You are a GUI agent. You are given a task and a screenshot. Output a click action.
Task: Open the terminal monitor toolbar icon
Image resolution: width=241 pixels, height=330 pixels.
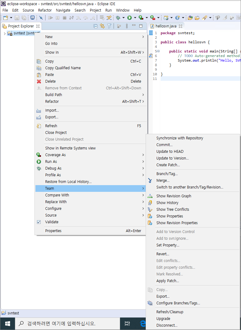point(32,18)
